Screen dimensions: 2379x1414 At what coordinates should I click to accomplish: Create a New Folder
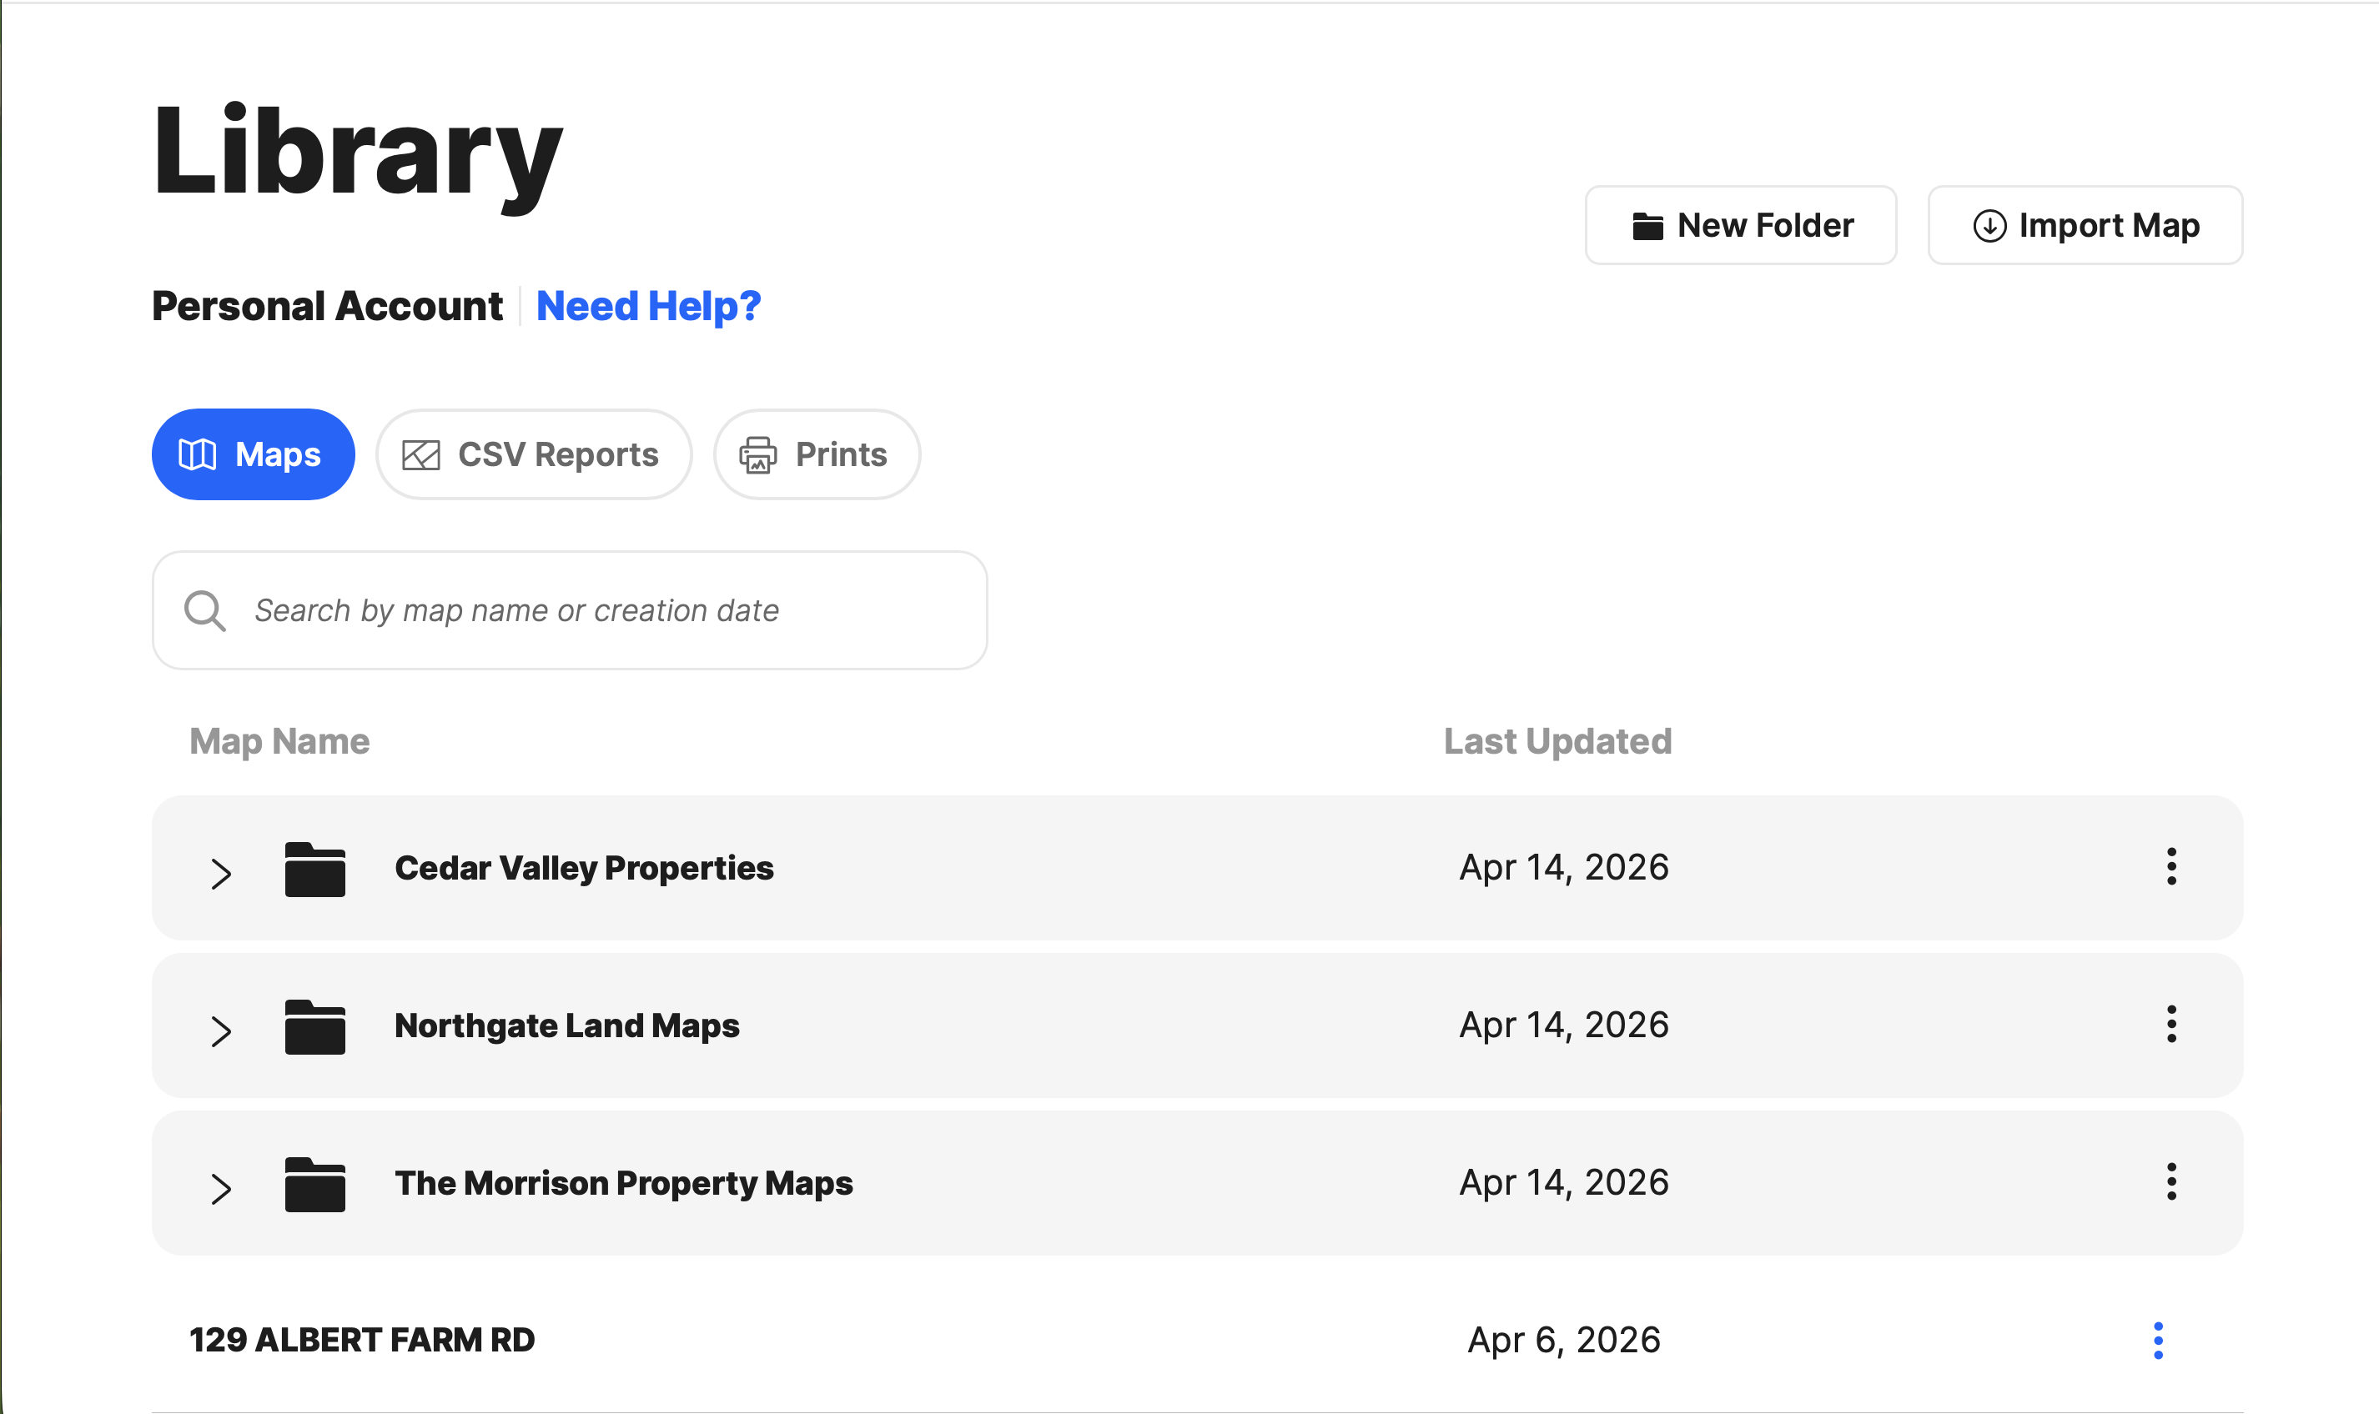[x=1740, y=226]
